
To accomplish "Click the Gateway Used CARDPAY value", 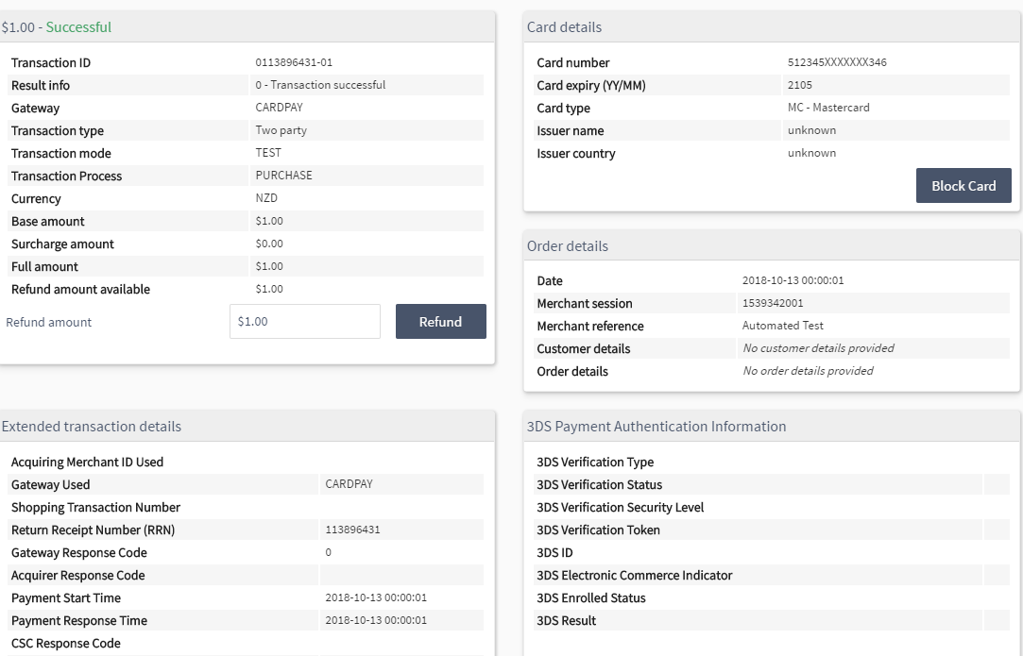I will pos(350,484).
